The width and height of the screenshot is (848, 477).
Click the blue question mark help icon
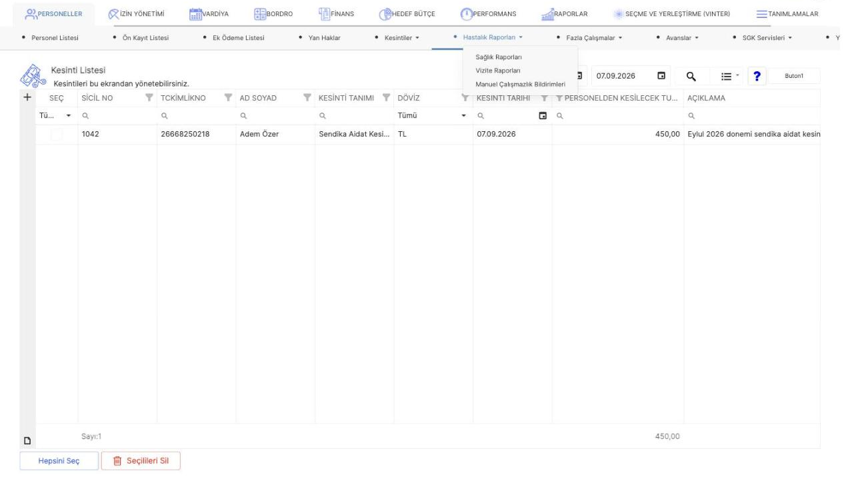[x=757, y=77]
